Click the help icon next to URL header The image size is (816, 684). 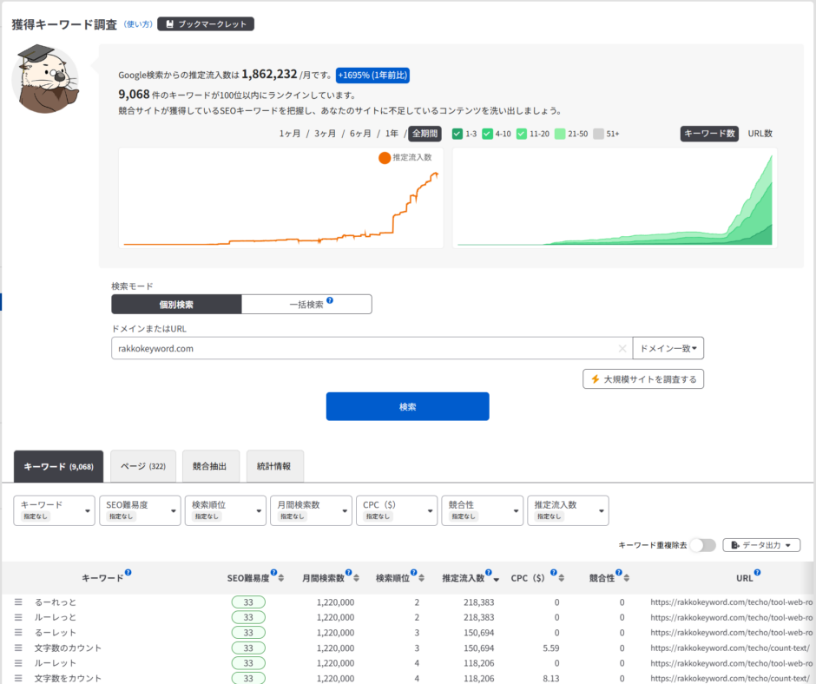[757, 573]
